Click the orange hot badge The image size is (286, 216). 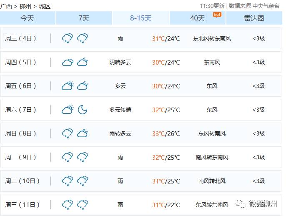coord(217,15)
